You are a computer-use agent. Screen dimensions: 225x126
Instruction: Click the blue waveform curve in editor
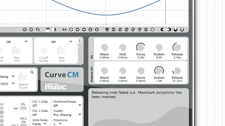point(106,15)
